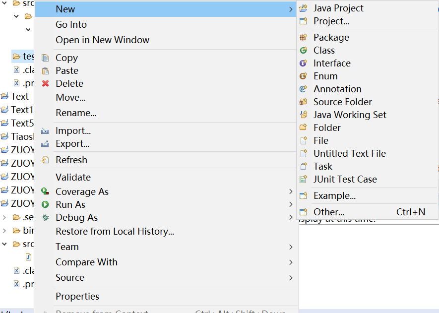
Task: Click the Other... wizard icon
Action: pos(303,212)
